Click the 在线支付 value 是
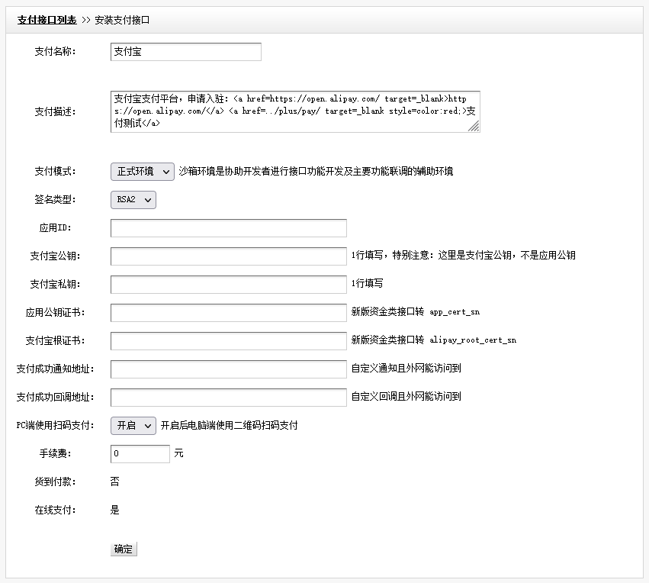 pyautogui.click(x=115, y=511)
